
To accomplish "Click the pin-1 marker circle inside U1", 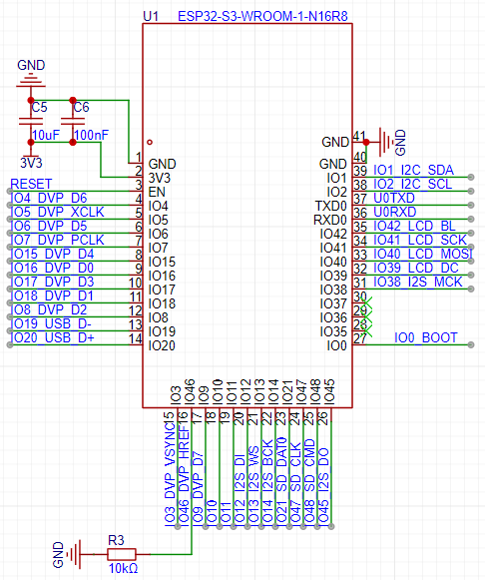I will (x=150, y=142).
